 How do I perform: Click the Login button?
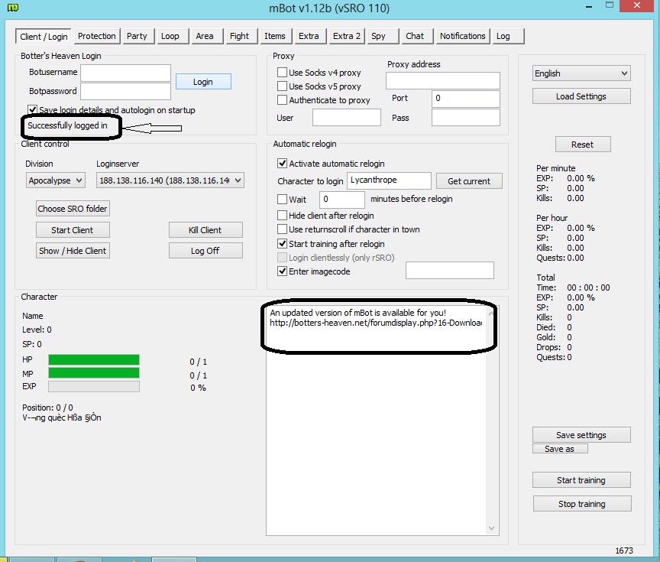click(x=203, y=82)
